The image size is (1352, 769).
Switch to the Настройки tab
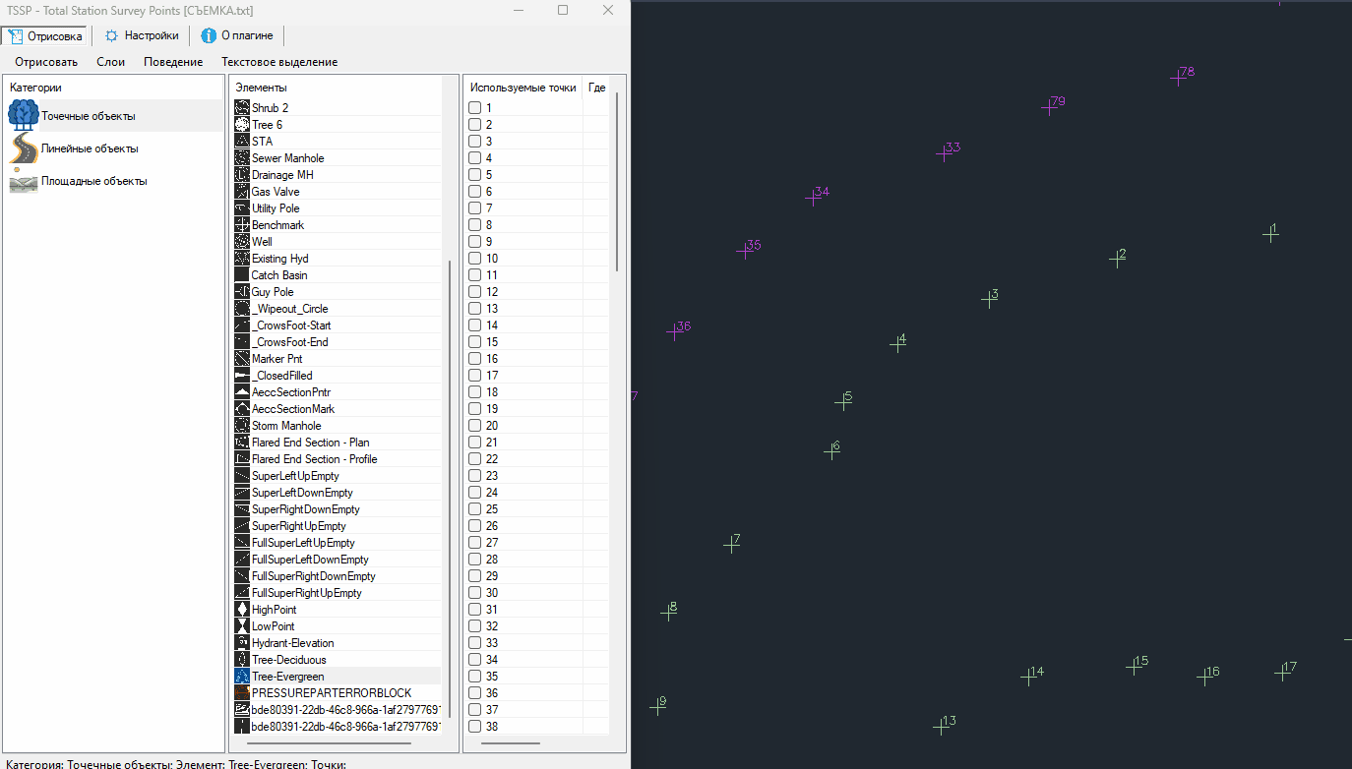click(x=142, y=35)
